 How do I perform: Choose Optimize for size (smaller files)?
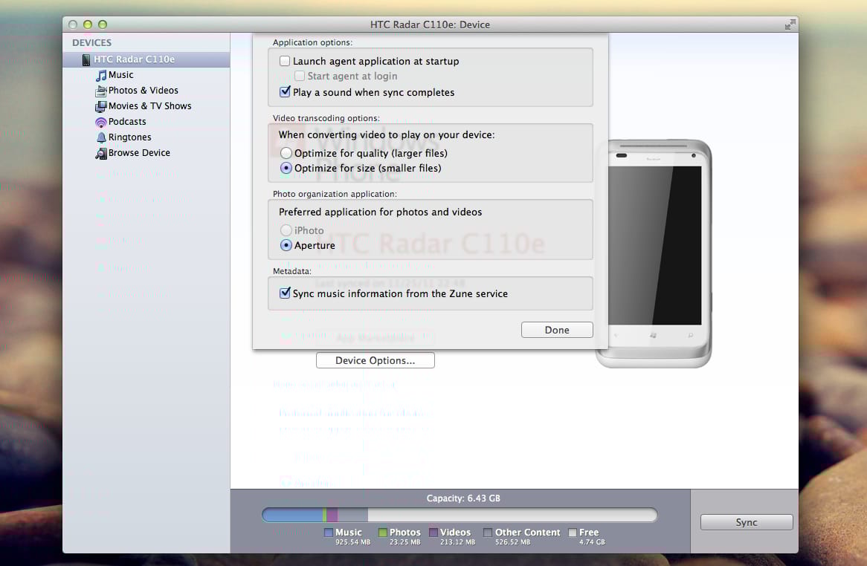pos(286,168)
